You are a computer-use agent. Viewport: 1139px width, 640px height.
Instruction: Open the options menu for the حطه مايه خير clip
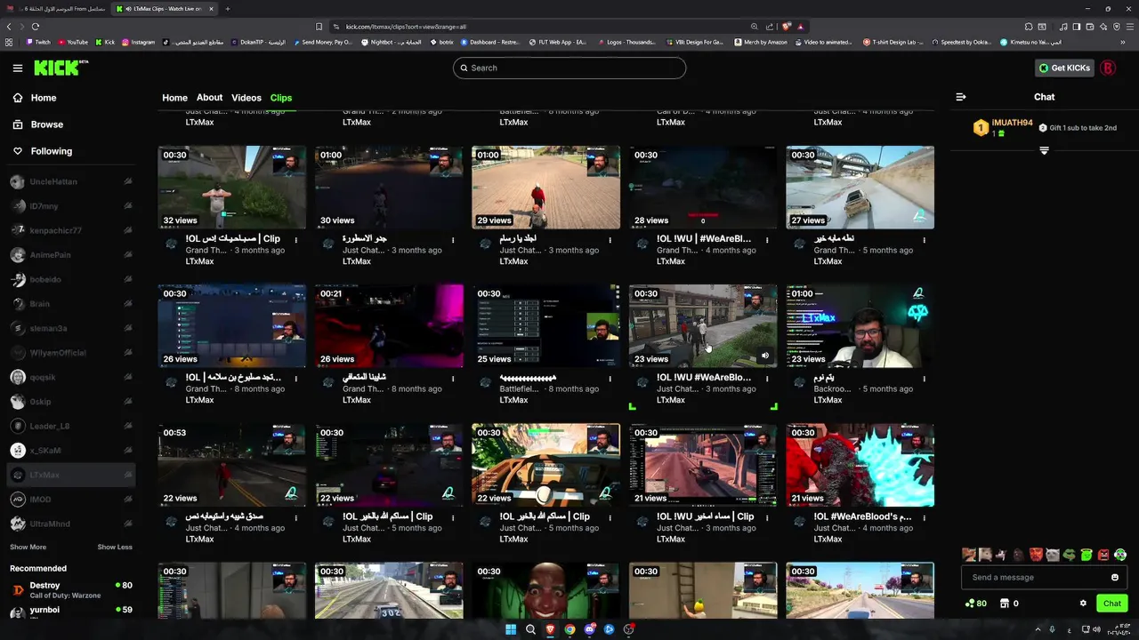924,240
